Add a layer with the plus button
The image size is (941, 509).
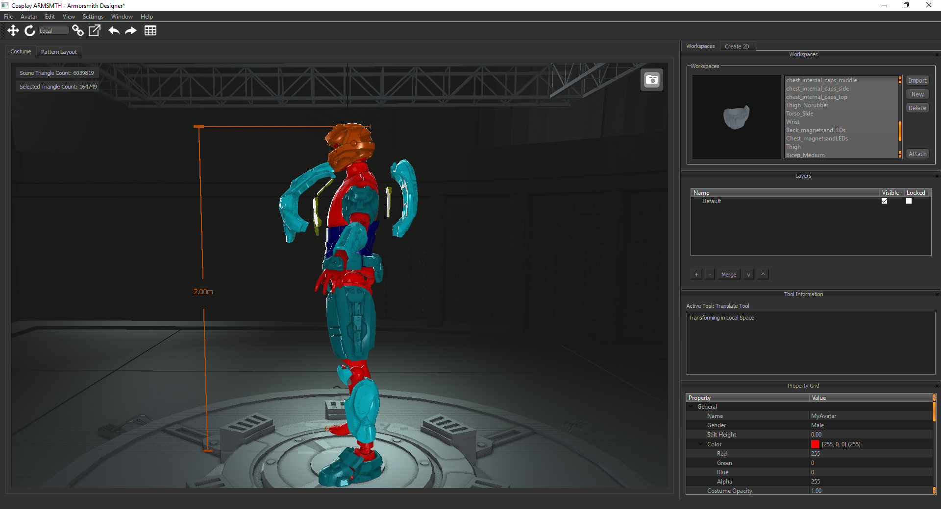[x=696, y=275]
